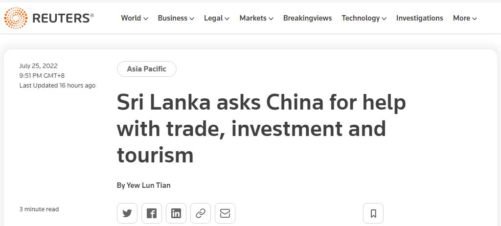Open the More menu
This screenshot has width=501, height=226.
(x=465, y=18)
